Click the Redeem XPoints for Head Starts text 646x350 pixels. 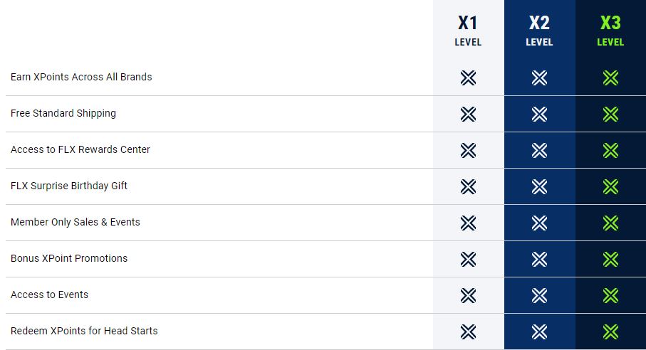point(84,331)
